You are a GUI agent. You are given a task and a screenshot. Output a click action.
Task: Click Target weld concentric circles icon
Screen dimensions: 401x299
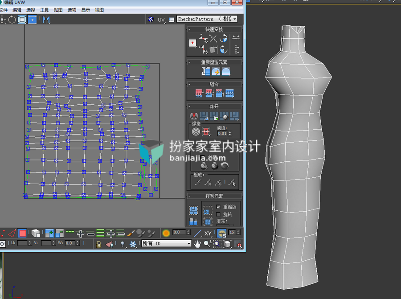point(196,132)
